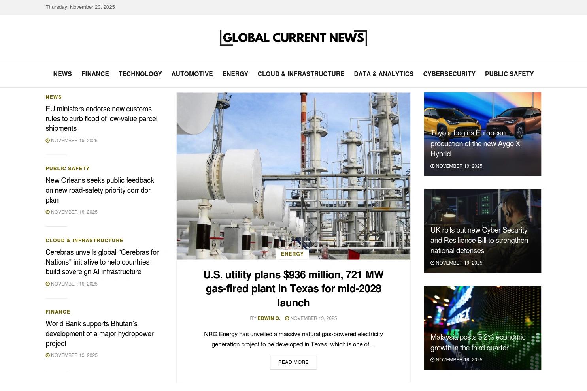The height and width of the screenshot is (391, 587).
Task: Click clock icon on Malaysia growth card
Action: (x=432, y=360)
